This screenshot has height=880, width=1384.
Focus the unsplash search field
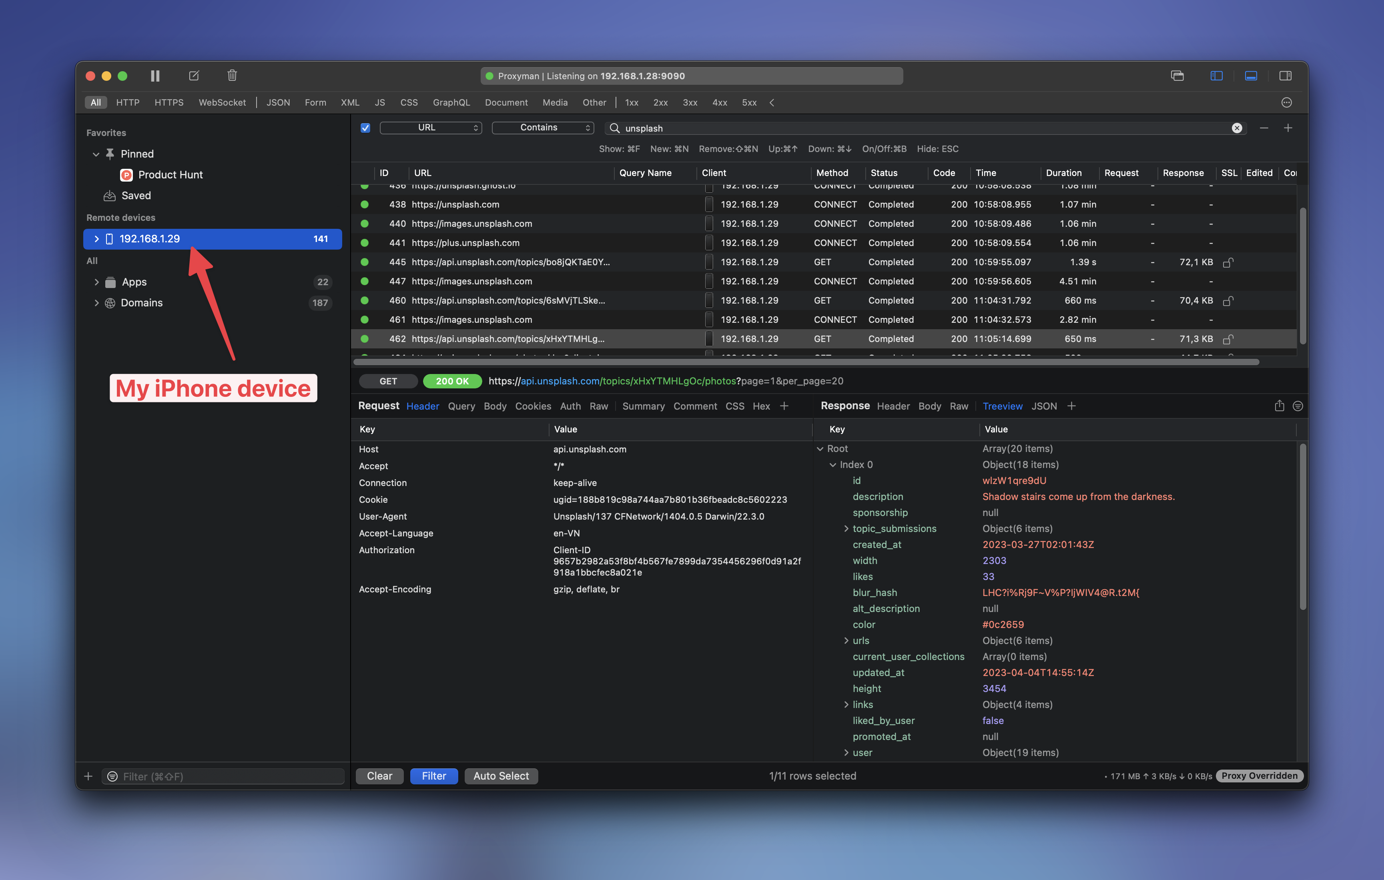click(x=925, y=128)
